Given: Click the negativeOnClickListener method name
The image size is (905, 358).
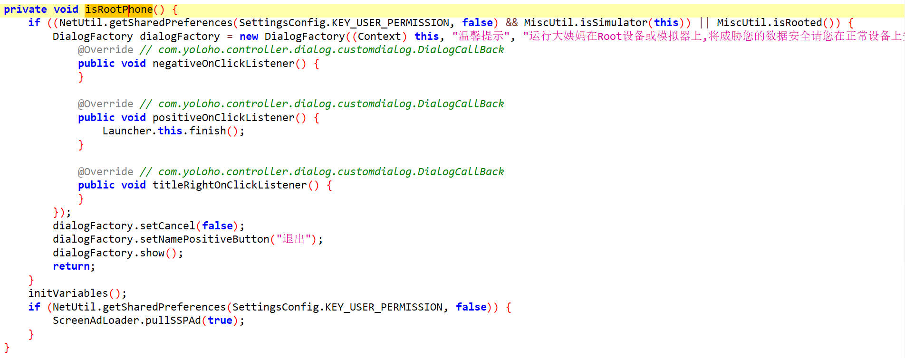Looking at the screenshot, I should click(x=223, y=64).
